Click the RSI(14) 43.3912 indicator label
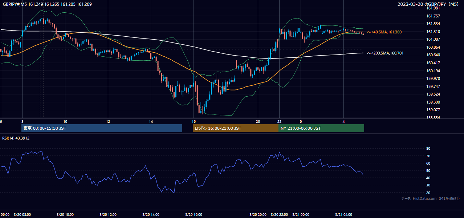Viewport: 464px width, 218px height. 16,138
